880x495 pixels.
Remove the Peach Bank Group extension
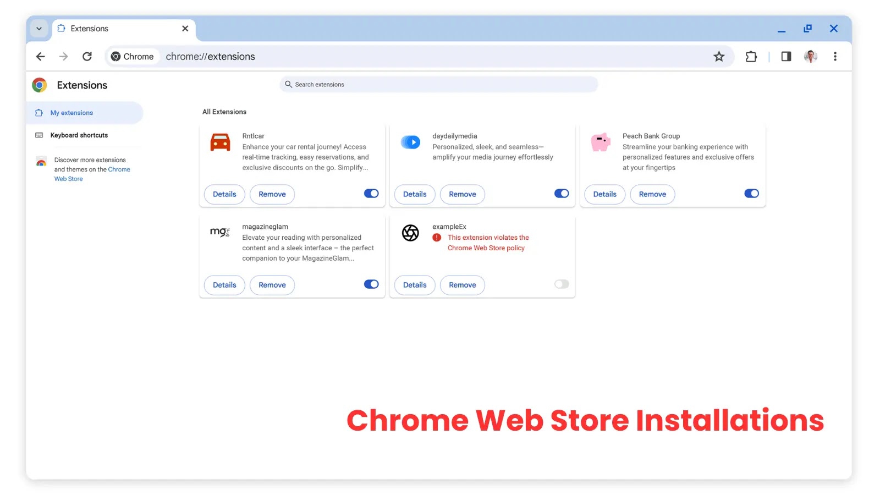pos(653,194)
